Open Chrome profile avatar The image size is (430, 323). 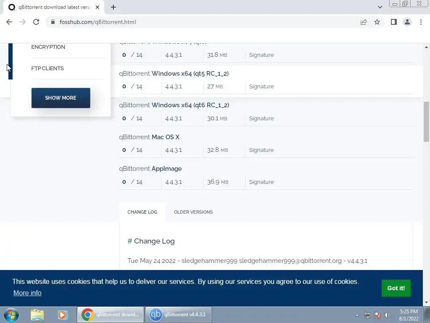(x=407, y=22)
